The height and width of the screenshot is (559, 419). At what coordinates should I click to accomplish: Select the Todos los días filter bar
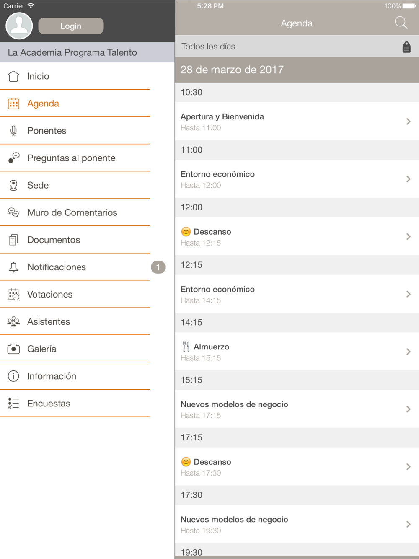click(297, 46)
